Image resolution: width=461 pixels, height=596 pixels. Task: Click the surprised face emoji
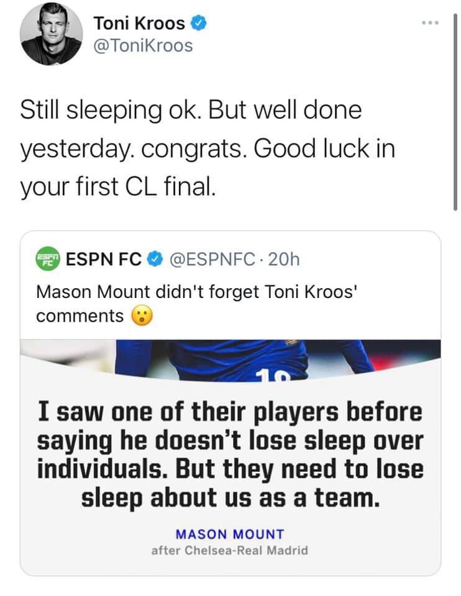[142, 316]
